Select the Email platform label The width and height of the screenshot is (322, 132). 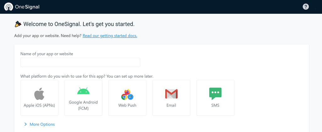[x=171, y=105]
